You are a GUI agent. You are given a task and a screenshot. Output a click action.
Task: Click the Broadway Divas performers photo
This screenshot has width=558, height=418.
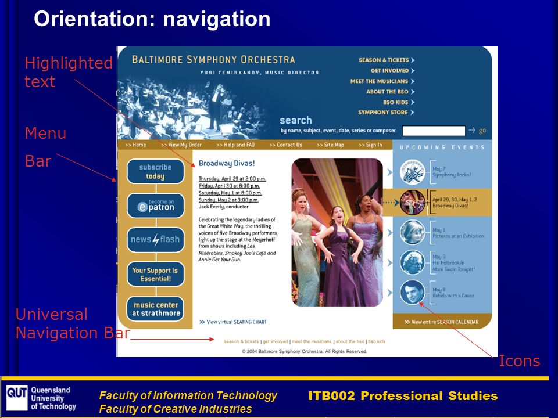tap(337, 232)
